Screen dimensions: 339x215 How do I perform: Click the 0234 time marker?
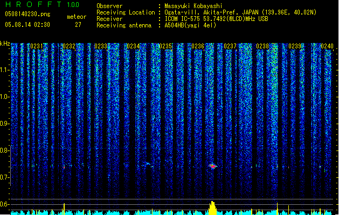point(133,46)
